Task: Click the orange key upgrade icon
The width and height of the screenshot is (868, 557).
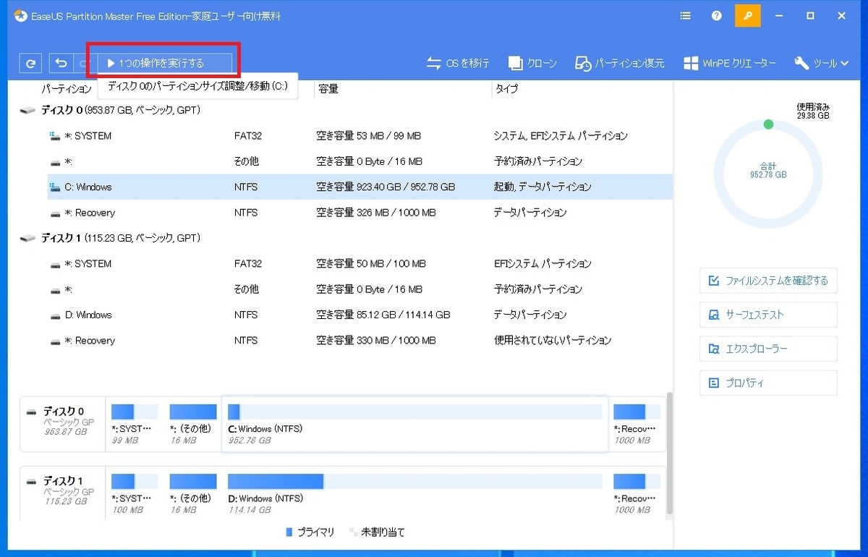Action: [x=748, y=16]
